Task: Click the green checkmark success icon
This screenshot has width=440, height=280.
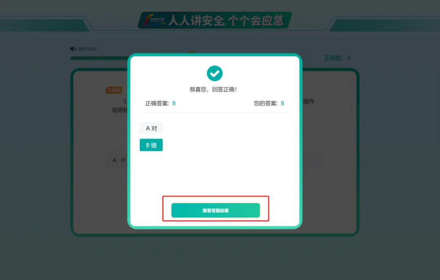Action: click(x=215, y=74)
